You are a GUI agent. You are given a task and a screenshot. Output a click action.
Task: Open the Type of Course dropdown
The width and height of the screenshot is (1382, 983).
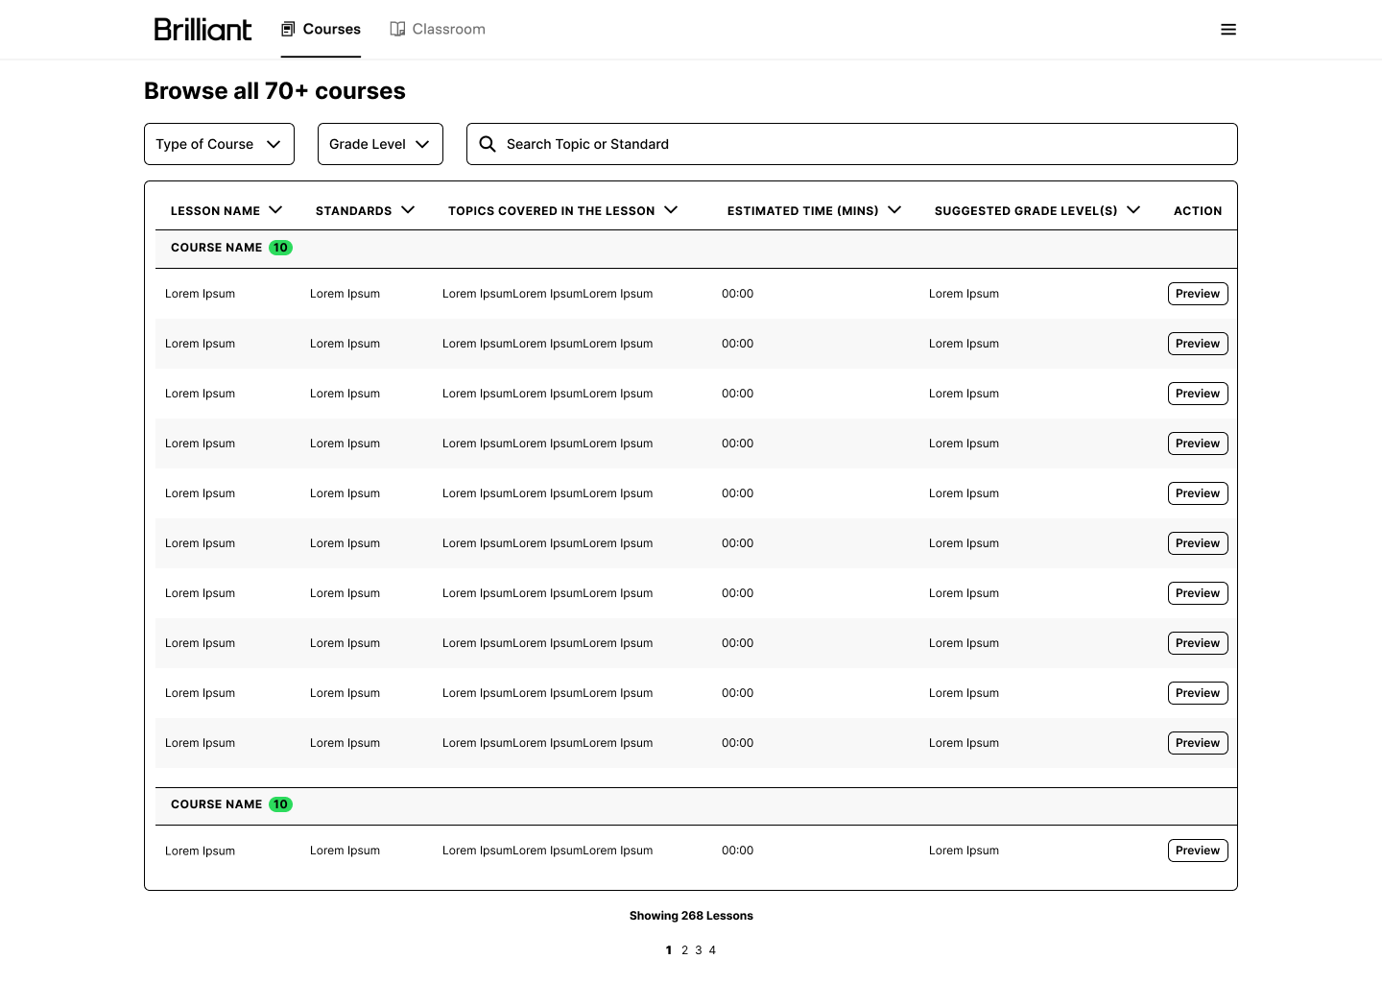(x=219, y=144)
